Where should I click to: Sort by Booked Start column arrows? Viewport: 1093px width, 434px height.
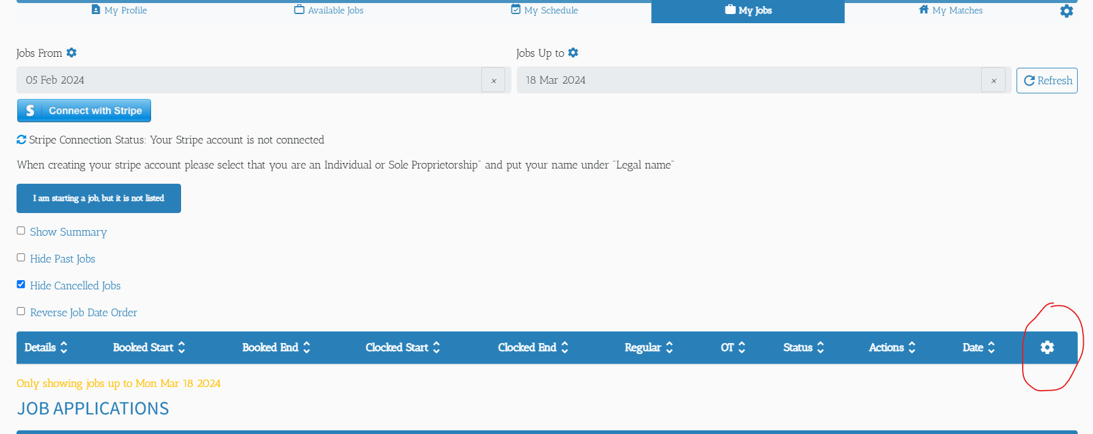[182, 347]
